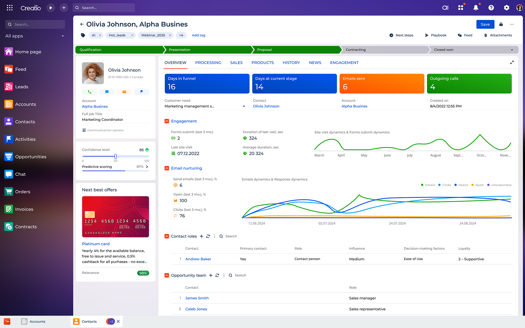Remove the Hot_leads tag
This screenshot has width=525, height=328.
(x=132, y=35)
